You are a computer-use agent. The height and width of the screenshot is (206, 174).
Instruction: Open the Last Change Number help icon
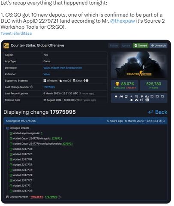click(32, 87)
